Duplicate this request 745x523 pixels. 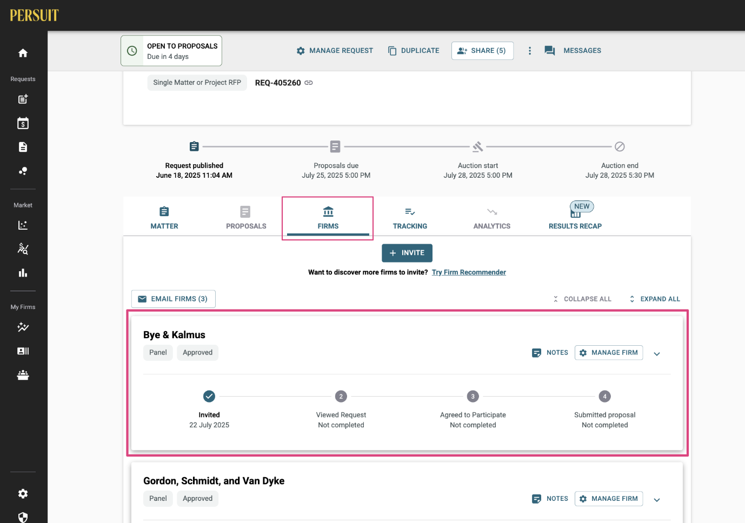coord(414,51)
